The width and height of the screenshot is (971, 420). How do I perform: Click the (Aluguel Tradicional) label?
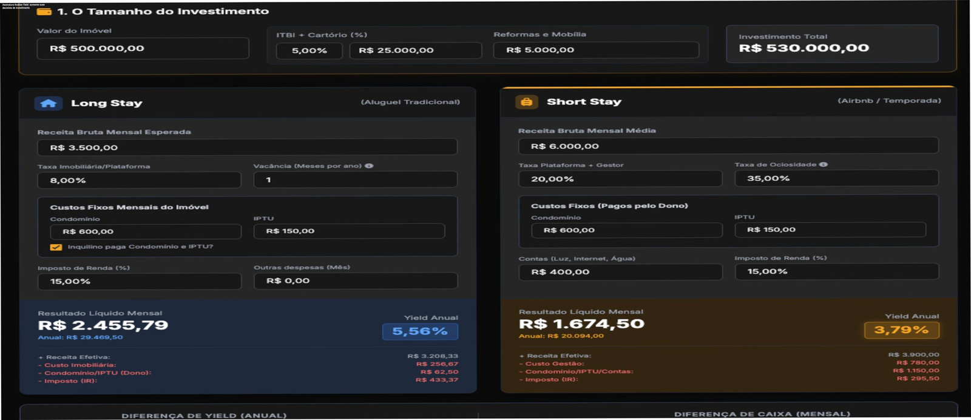coord(410,102)
